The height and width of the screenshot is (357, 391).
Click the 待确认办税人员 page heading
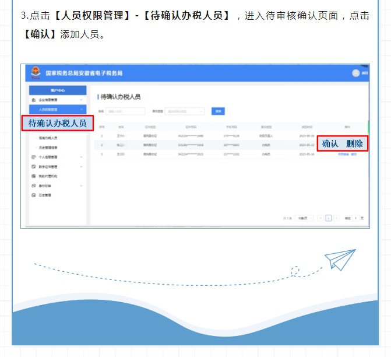click(121, 97)
